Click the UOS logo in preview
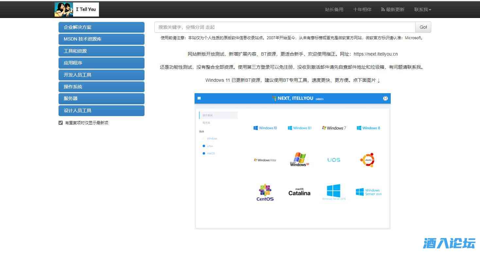Screen dimensions: 480x257 [334, 160]
